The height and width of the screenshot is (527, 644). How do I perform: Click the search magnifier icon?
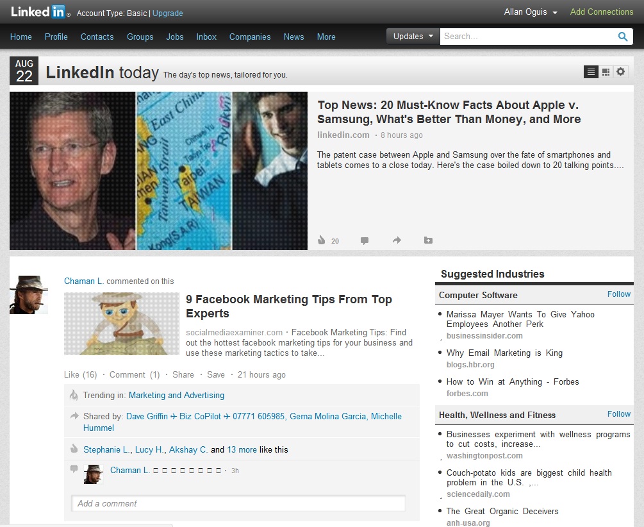(x=622, y=37)
